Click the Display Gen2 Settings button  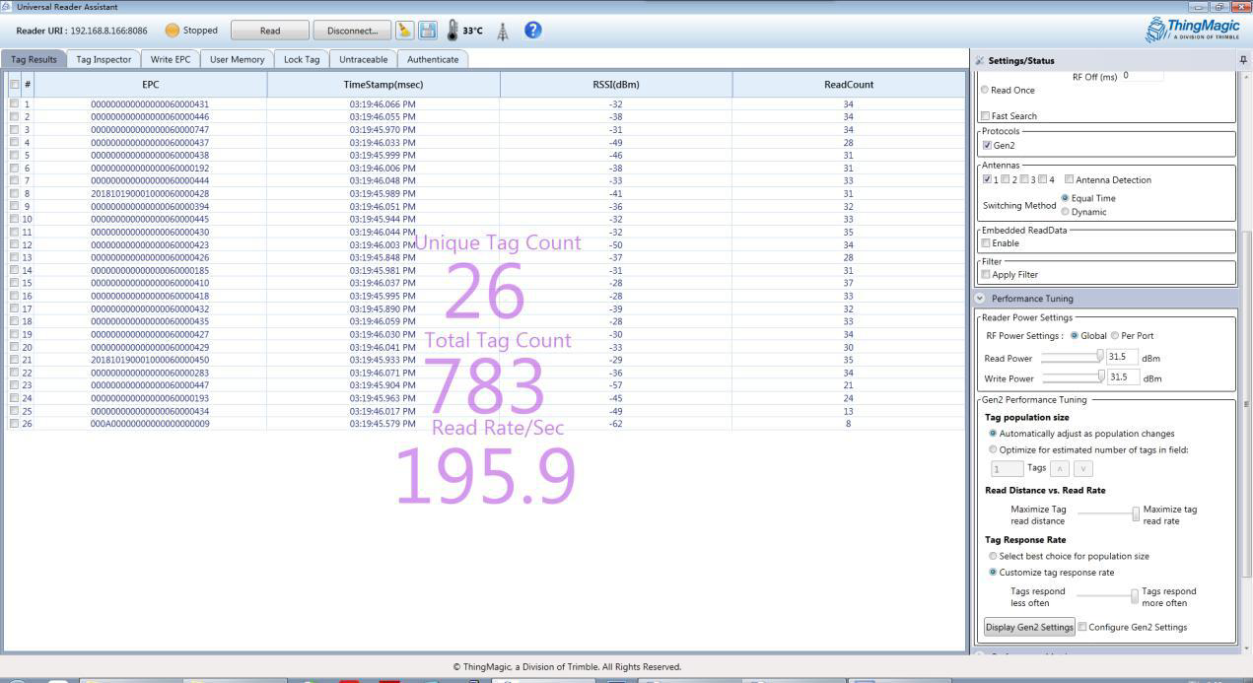(1028, 628)
